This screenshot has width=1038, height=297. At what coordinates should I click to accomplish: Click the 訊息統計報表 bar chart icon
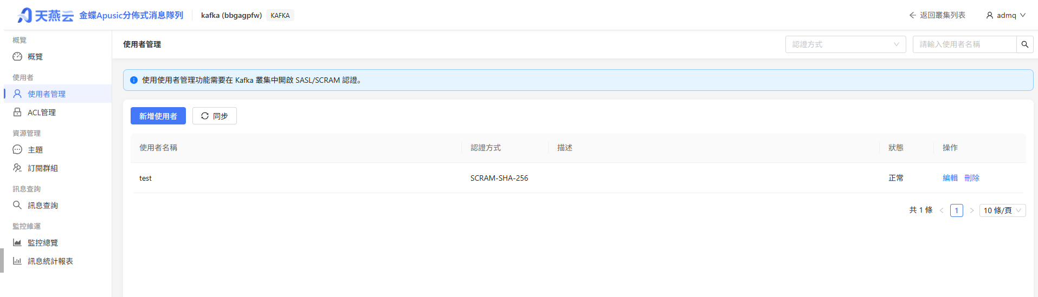point(17,261)
